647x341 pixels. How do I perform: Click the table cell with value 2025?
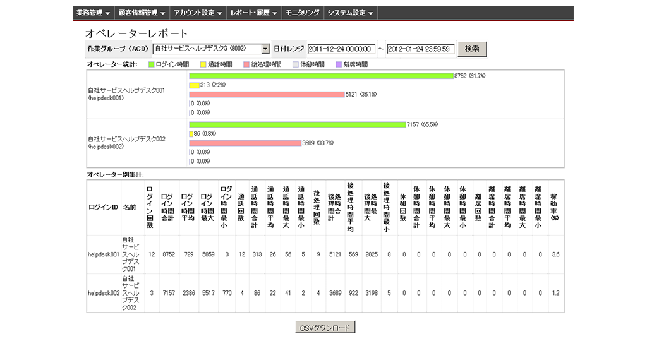372,255
